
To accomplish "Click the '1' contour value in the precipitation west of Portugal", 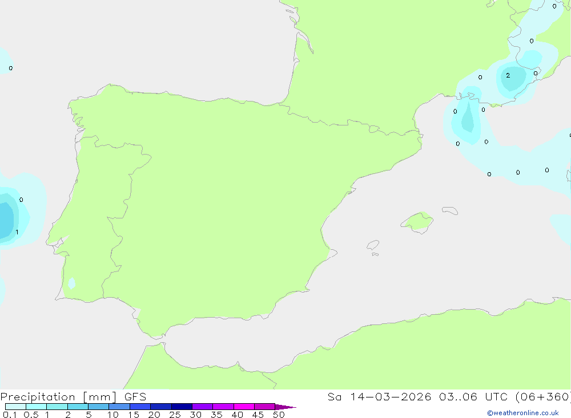I will pyautogui.click(x=17, y=232).
